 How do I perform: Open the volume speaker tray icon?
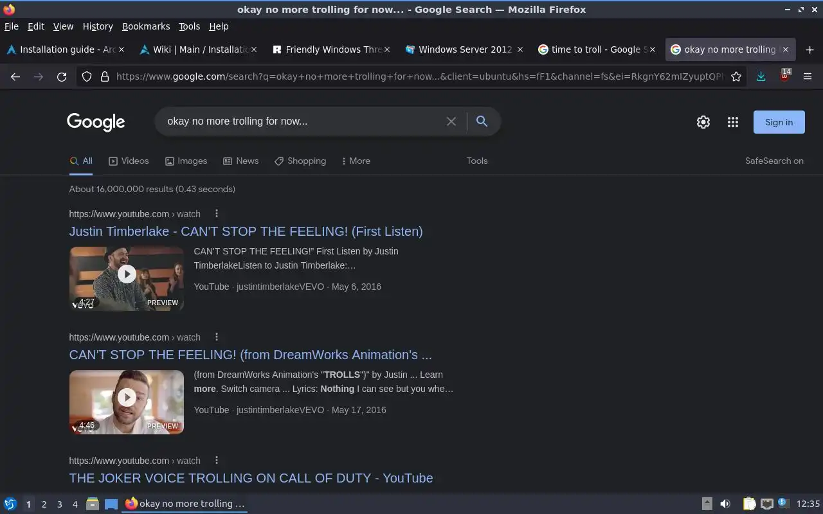tap(725, 504)
